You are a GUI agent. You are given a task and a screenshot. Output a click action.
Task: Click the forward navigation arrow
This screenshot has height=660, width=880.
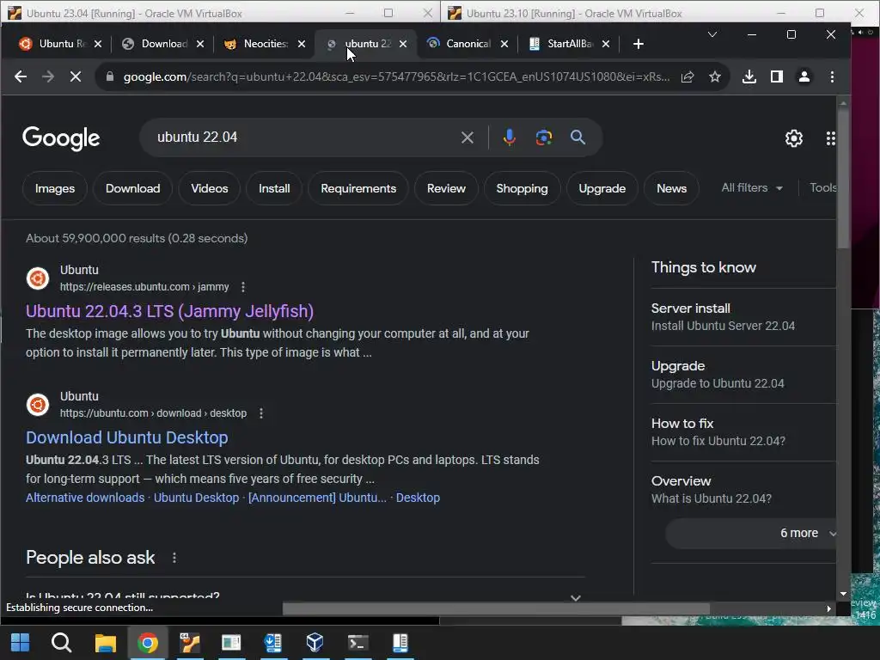[x=48, y=76]
